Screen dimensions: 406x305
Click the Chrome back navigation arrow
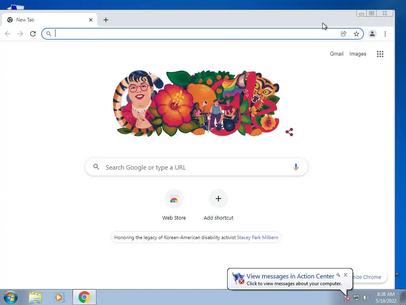pos(8,34)
